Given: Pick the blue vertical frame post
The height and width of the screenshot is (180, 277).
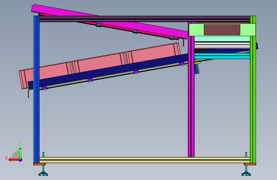Looking at the screenshot, I should [36, 89].
